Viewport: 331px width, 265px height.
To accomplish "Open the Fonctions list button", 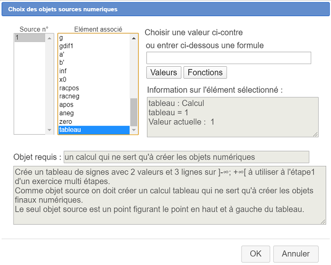I will tap(205, 72).
